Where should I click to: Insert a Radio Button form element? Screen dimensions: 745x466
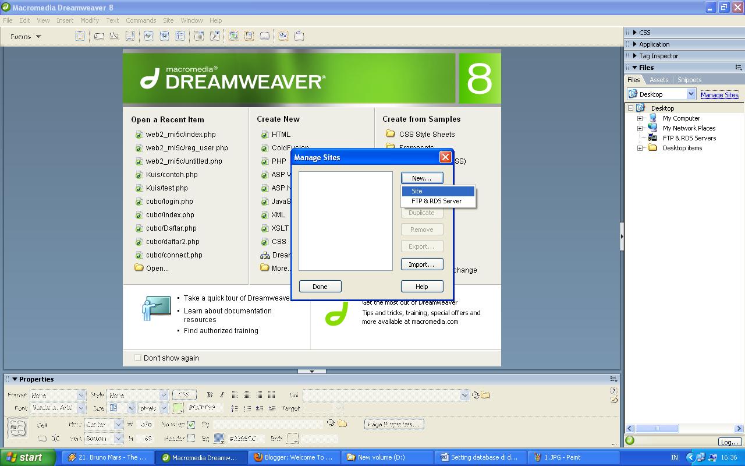(165, 36)
